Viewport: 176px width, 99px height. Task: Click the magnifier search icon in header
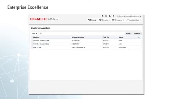click(106, 16)
